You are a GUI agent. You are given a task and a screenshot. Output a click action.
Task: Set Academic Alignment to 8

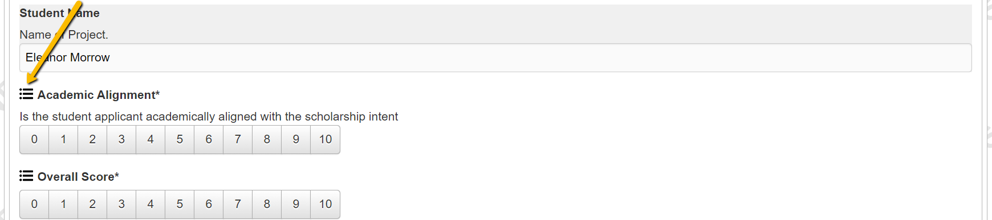(267, 140)
